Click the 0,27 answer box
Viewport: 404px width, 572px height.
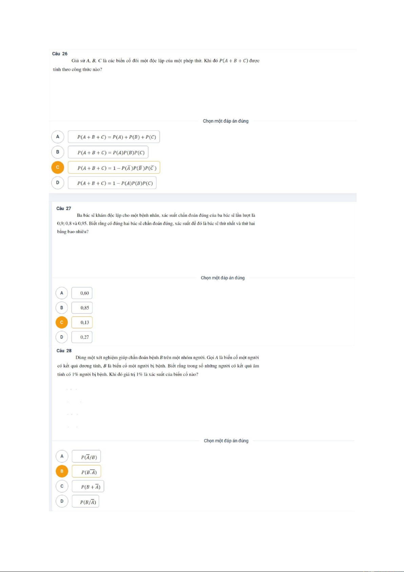[82, 337]
